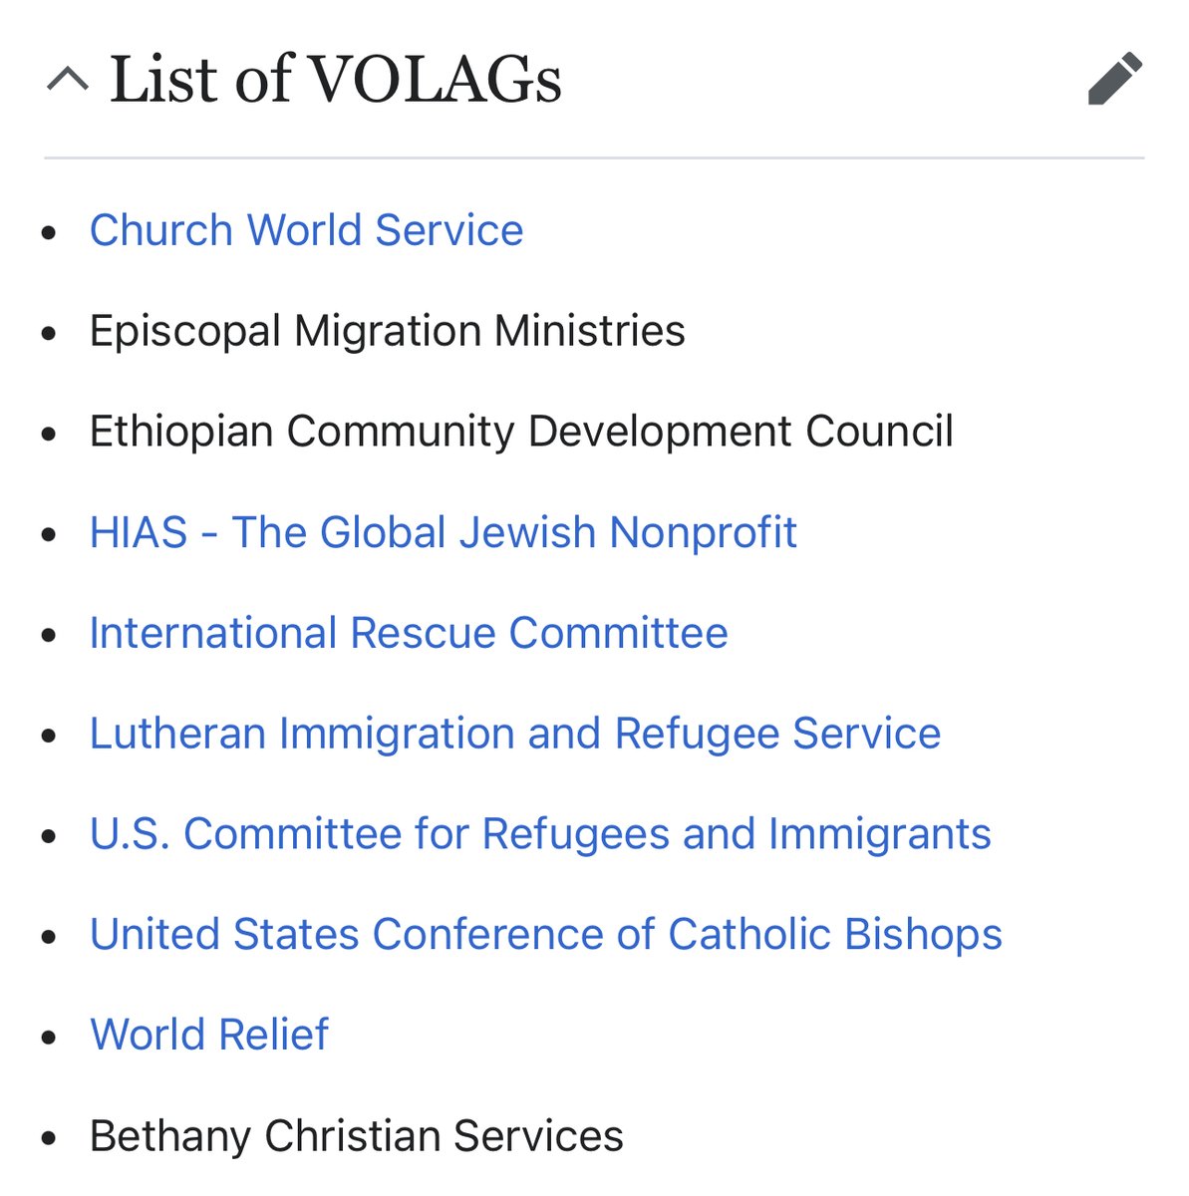
Task: Open the World Relief link
Action: pyautogui.click(x=209, y=1035)
